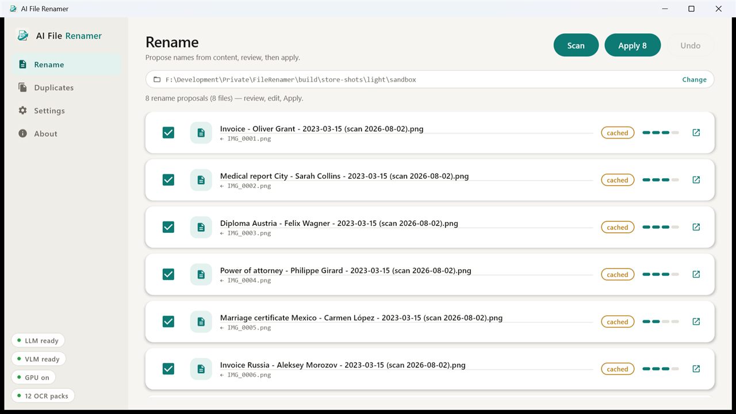Viewport: 736px width, 414px height.
Task: Uncheck the Marriage certificate Mexico checkbox
Action: click(168, 321)
